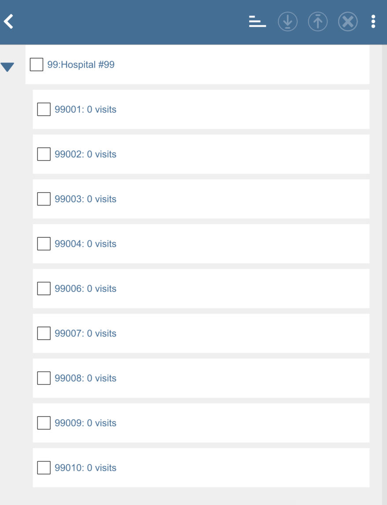The height and width of the screenshot is (505, 387).
Task: Check the box for 99007
Action: 44,333
